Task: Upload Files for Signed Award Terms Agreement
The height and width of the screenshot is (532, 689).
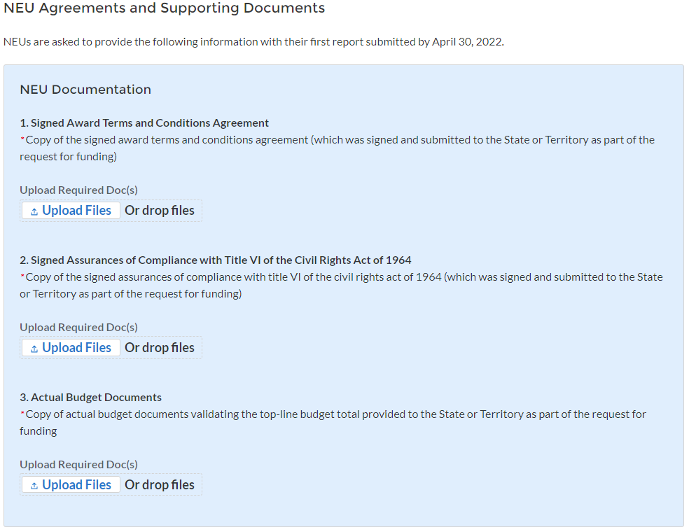Action: click(76, 211)
